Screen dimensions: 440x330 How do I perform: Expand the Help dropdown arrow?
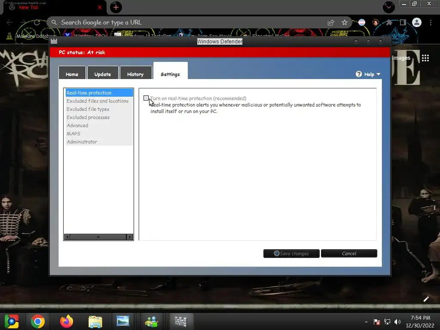[378, 74]
